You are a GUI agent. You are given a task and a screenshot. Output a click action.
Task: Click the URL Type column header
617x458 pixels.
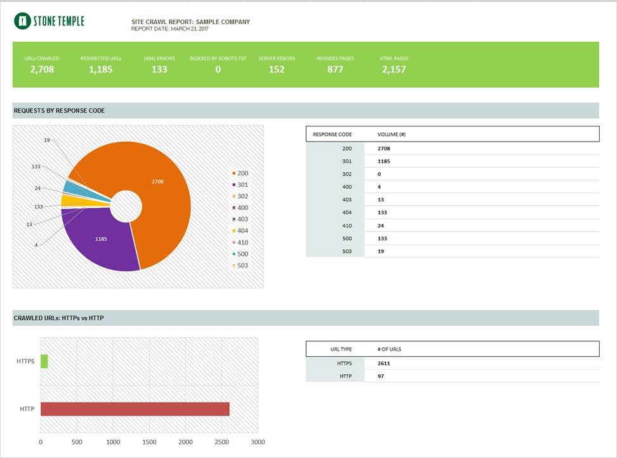(342, 349)
